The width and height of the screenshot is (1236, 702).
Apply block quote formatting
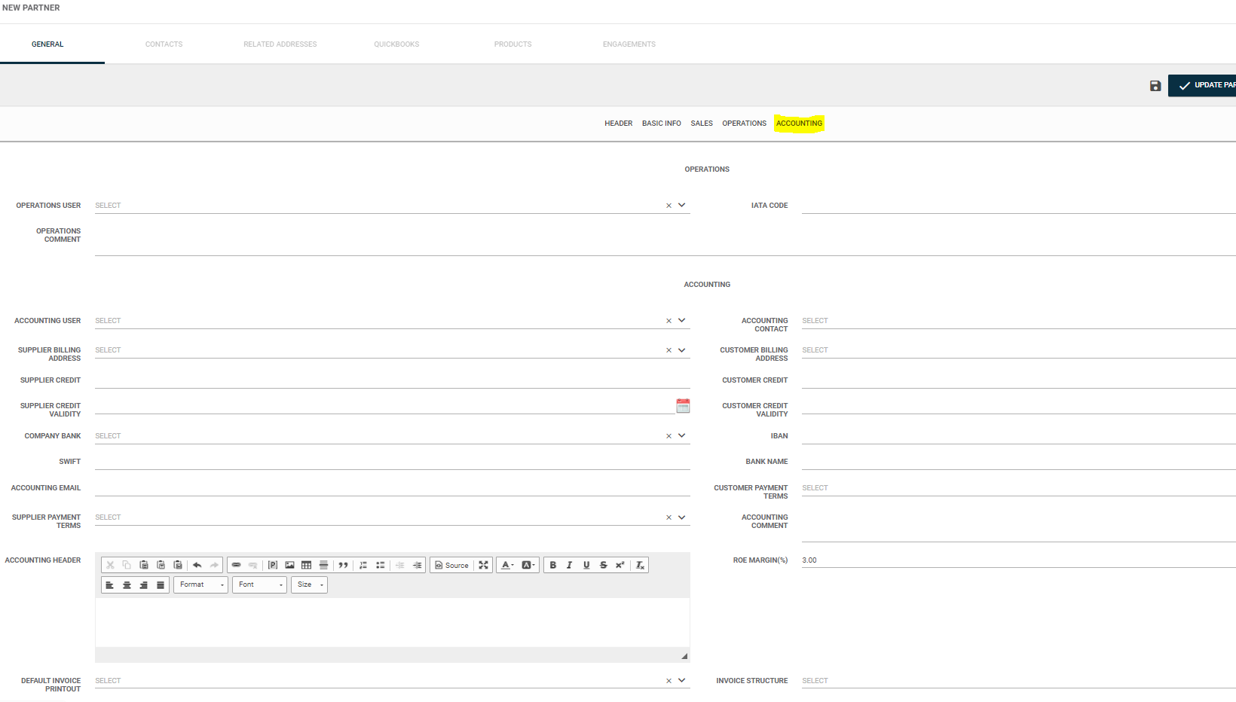point(343,565)
